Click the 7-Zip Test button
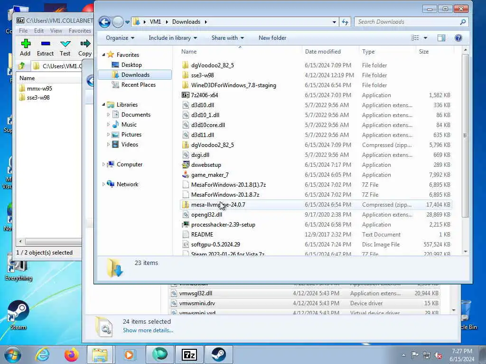The width and height of the screenshot is (486, 364). click(65, 48)
